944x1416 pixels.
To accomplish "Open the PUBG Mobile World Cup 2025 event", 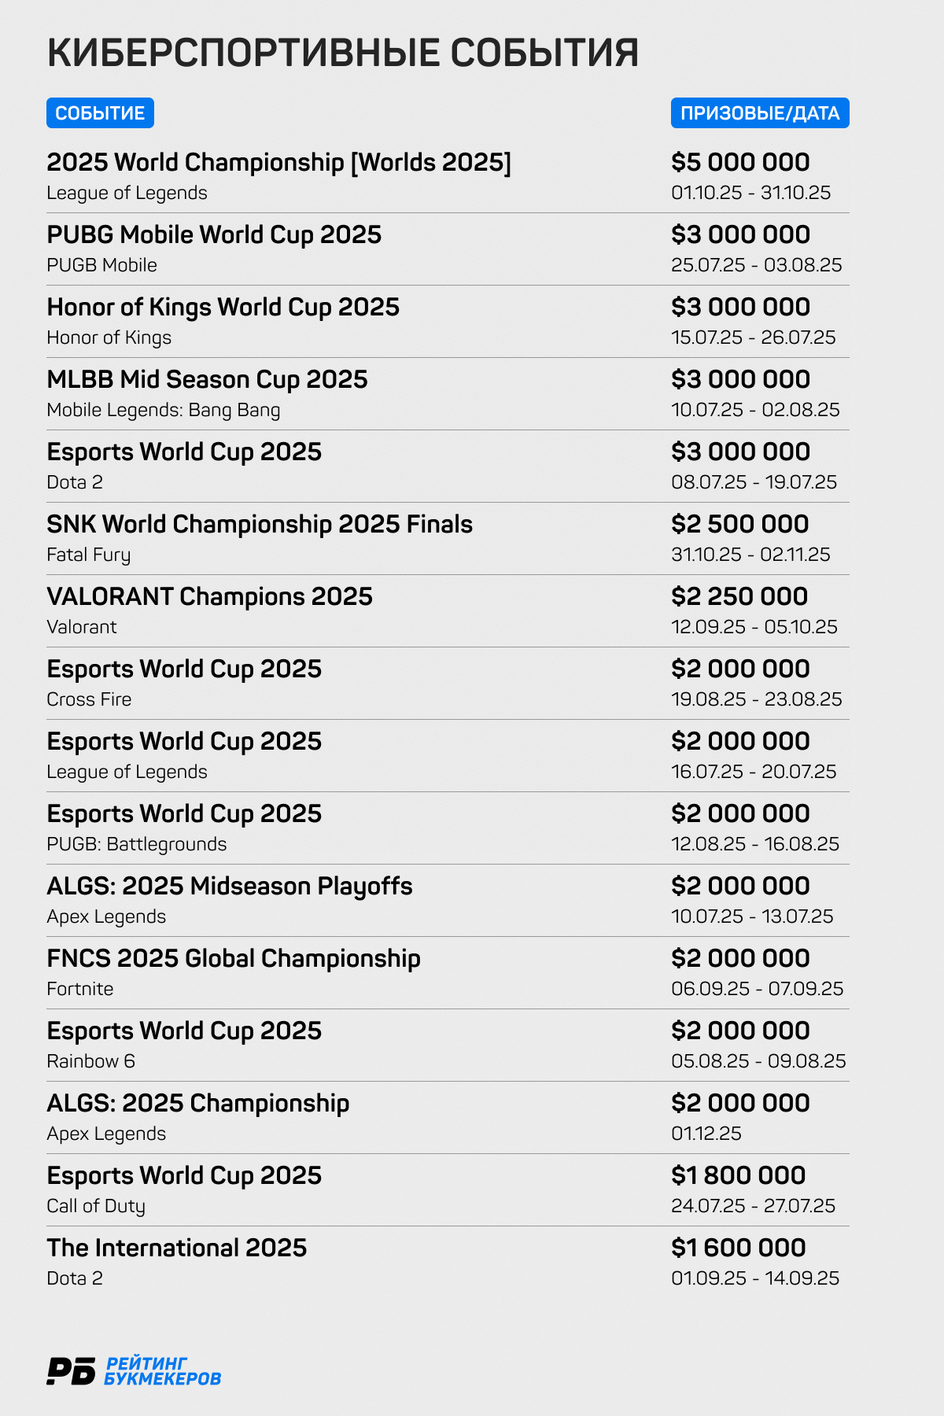I will pyautogui.click(x=214, y=235).
